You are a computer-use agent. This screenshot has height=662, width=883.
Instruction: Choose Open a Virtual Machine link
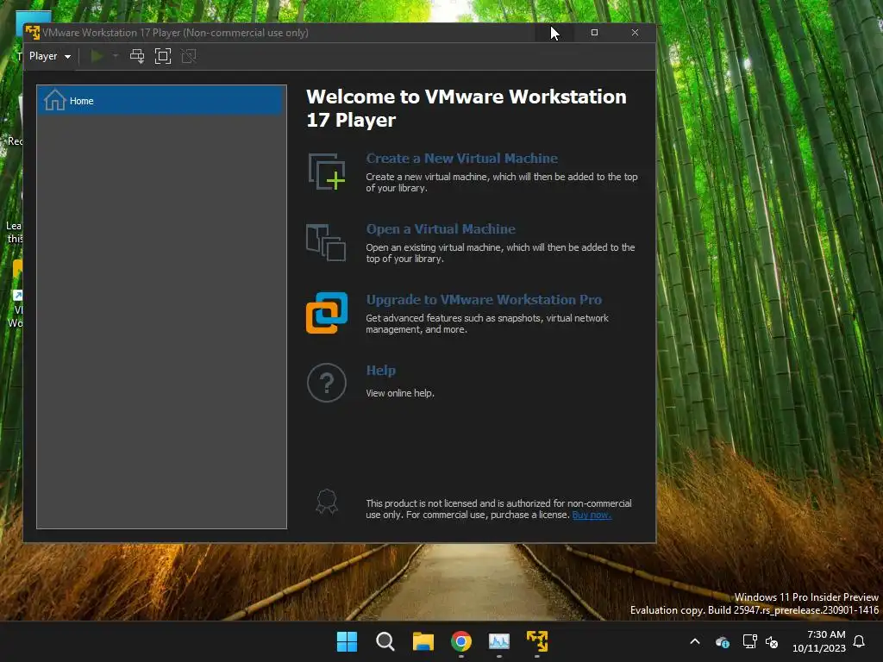[x=441, y=229]
